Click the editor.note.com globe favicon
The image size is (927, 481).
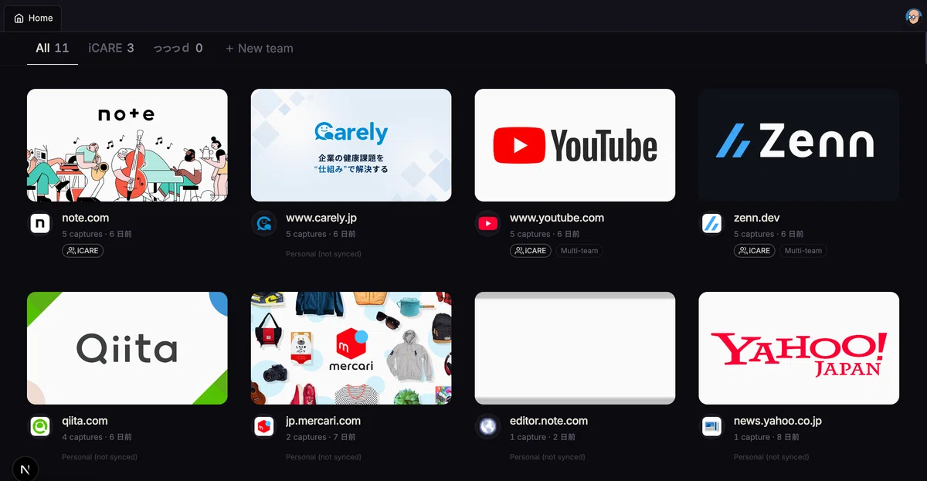pyautogui.click(x=487, y=426)
